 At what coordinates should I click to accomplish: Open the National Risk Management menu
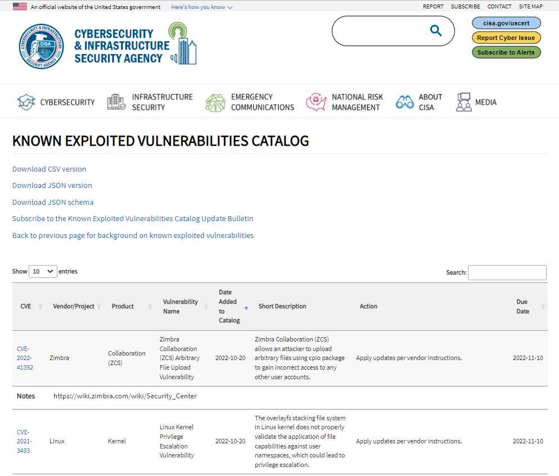[x=357, y=102]
